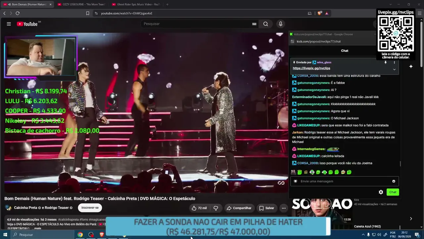Send message with the green Chat button

point(393,192)
